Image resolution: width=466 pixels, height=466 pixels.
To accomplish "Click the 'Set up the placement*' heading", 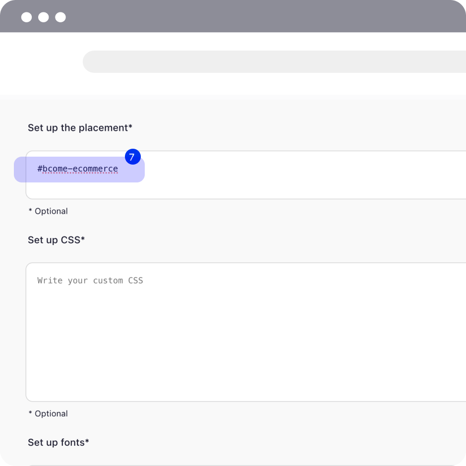I will tap(80, 128).
